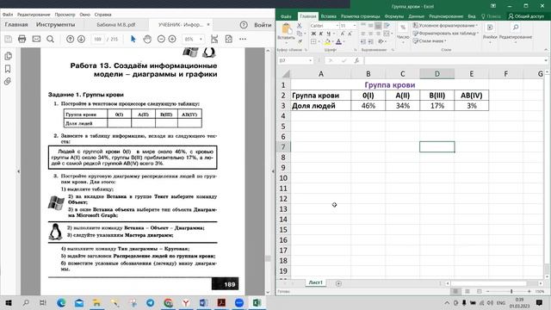Go to next page in the PDF
Viewport: 551px width, 310px height.
coord(81,39)
